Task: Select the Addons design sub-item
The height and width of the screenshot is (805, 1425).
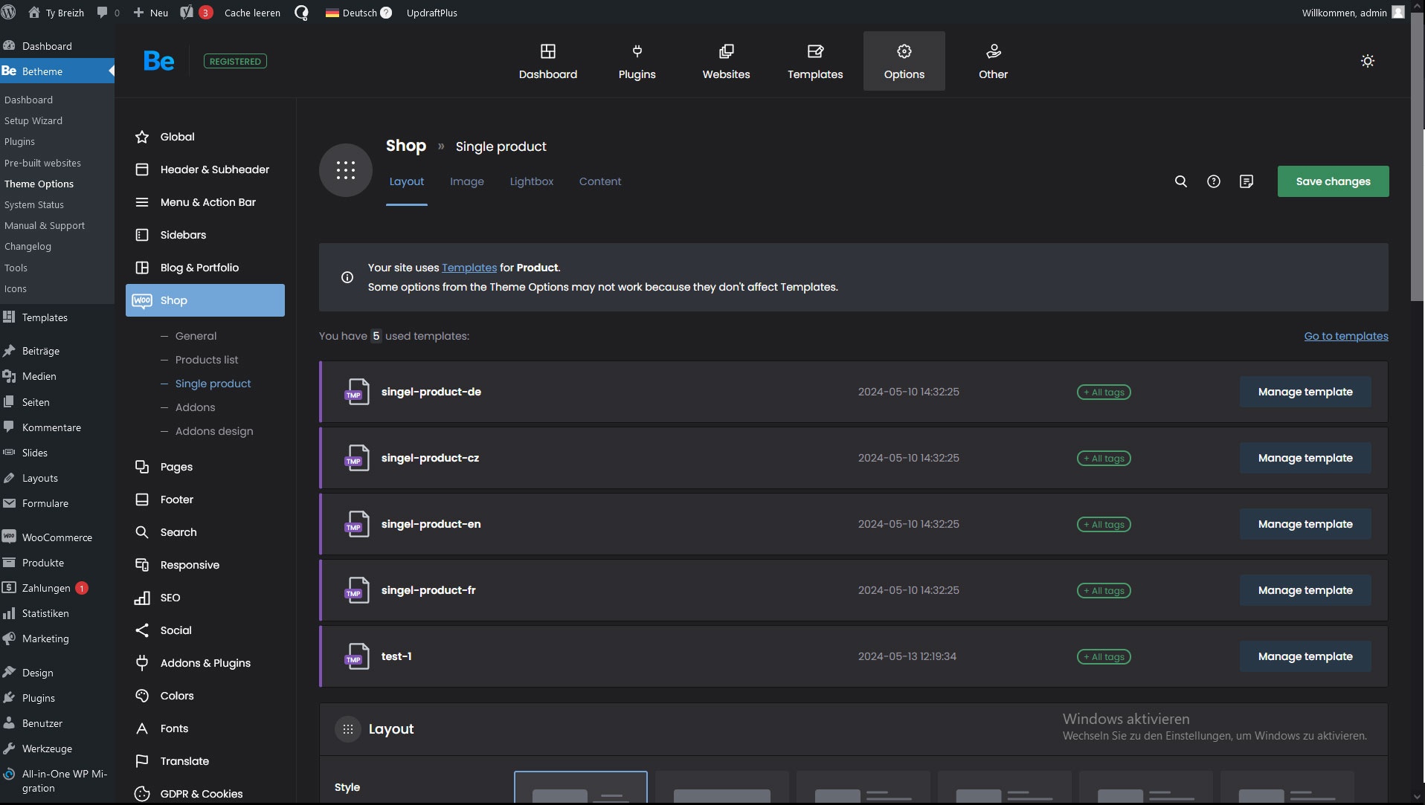Action: 214,431
